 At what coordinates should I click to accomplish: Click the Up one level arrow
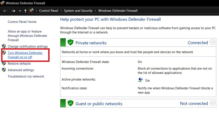(x=25, y=11)
